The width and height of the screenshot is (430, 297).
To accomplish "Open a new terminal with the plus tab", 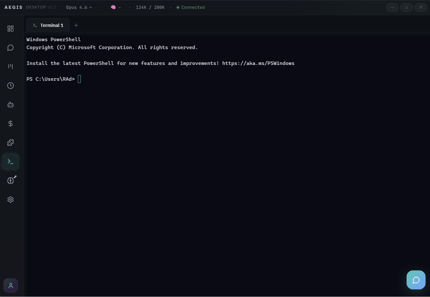I will pos(76,25).
